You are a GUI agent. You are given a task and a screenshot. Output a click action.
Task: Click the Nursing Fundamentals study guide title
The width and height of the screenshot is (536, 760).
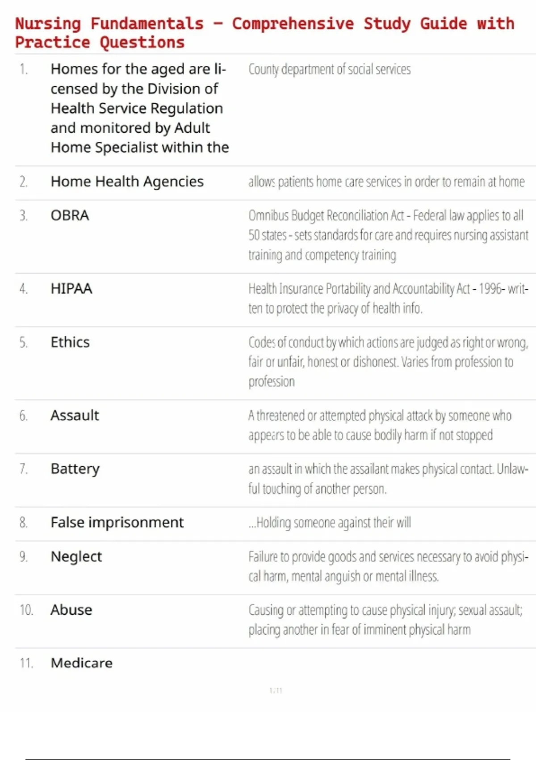(x=264, y=33)
